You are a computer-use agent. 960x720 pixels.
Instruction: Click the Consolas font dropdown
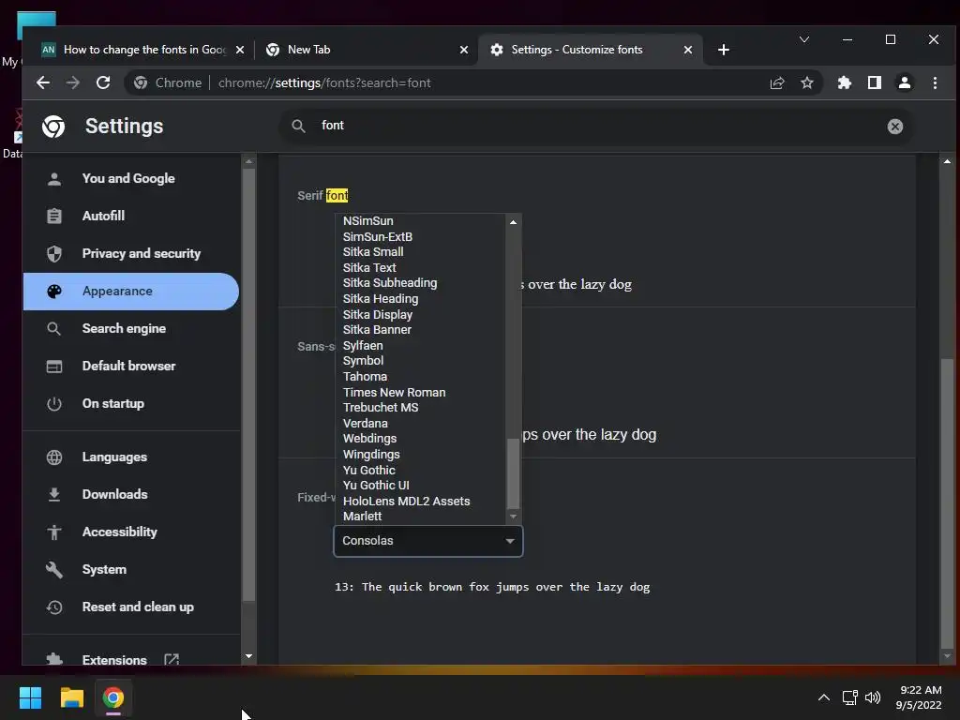click(427, 541)
